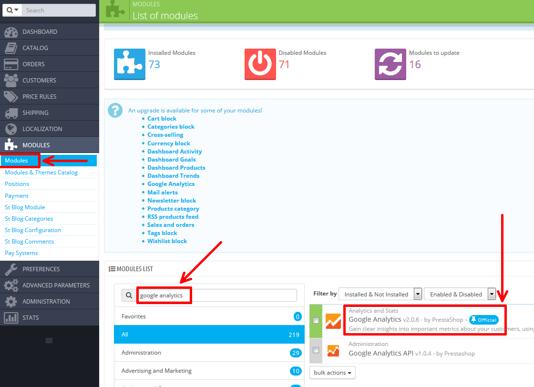Open the Shipping menu
534x387 pixels.
pos(50,112)
